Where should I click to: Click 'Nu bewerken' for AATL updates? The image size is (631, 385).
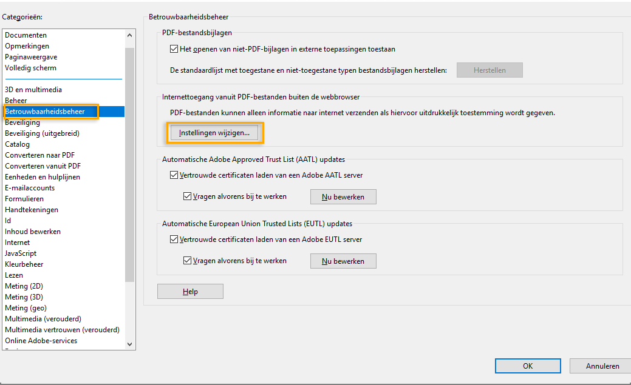[x=343, y=196]
